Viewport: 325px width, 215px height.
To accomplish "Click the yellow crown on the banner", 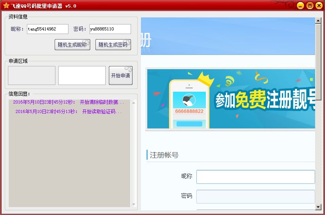I will click(x=205, y=79).
